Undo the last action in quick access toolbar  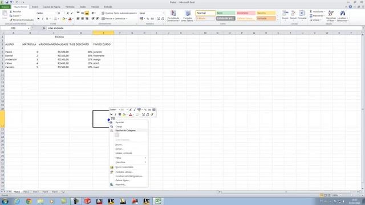pos(11,2)
